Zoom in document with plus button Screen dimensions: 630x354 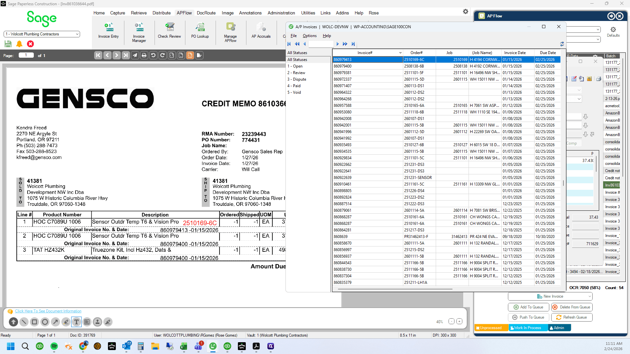[x=459, y=322]
